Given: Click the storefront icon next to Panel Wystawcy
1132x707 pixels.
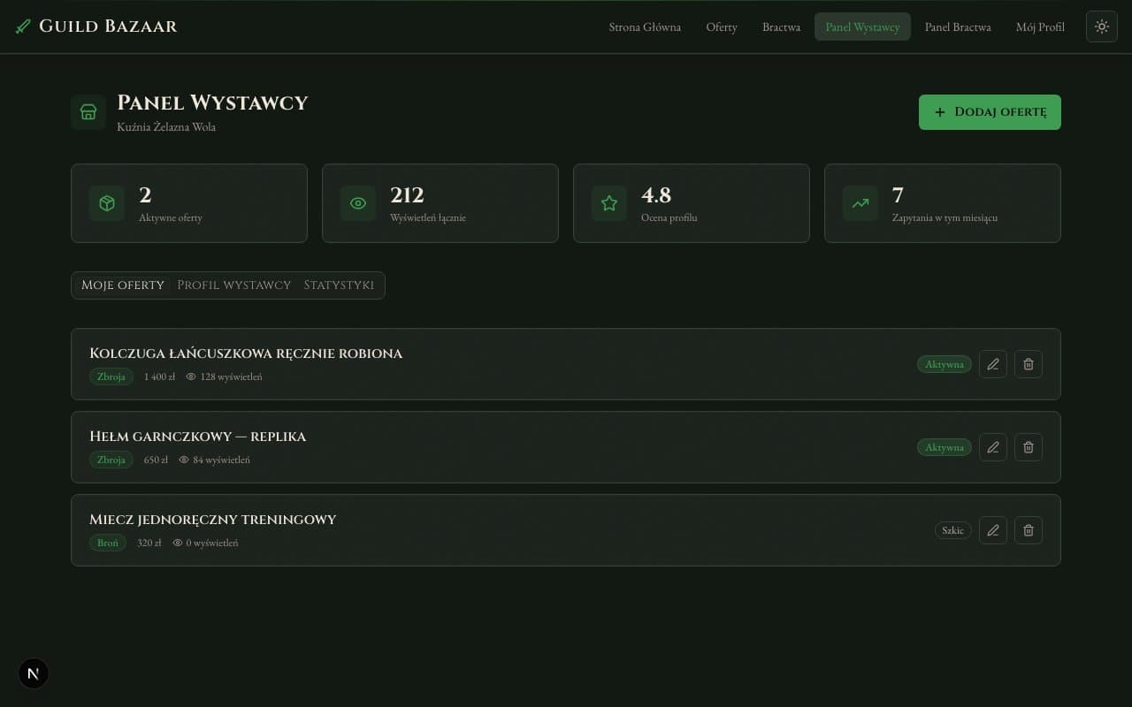Looking at the screenshot, I should click(x=88, y=112).
